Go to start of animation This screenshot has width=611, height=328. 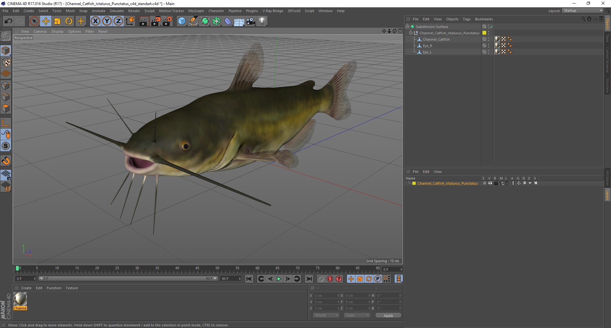point(249,279)
